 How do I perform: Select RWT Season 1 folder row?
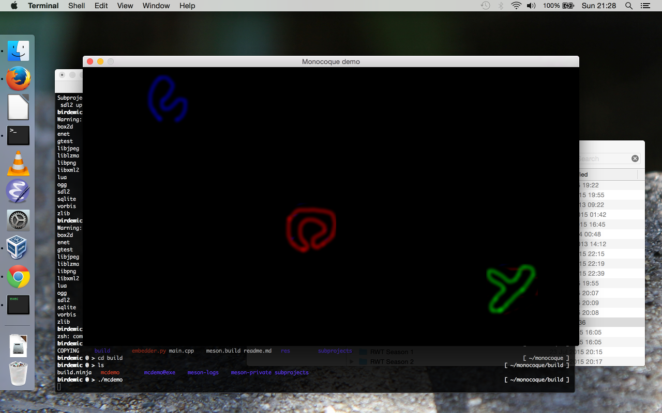tap(392, 352)
